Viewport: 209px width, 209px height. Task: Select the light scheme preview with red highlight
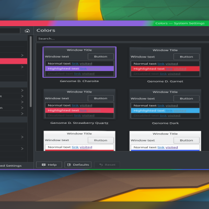pos(79,141)
